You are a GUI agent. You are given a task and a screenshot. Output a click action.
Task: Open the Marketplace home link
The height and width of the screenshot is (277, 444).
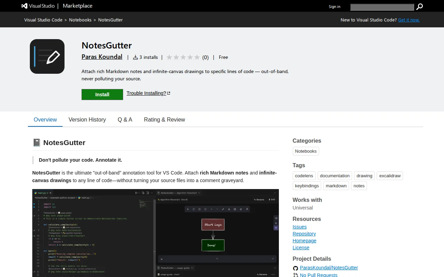(x=77, y=6)
